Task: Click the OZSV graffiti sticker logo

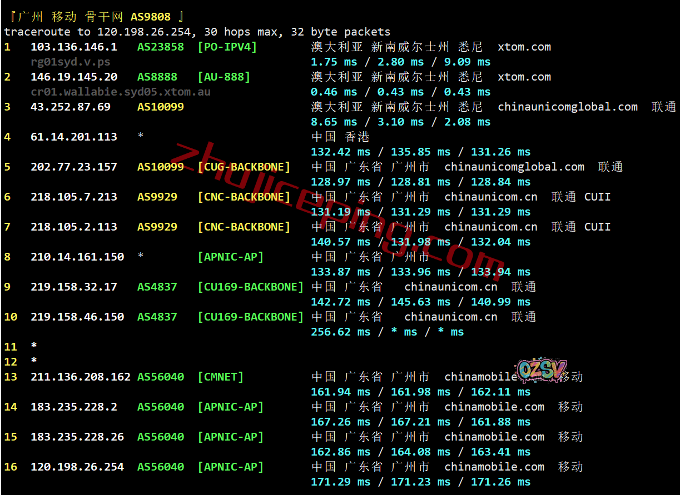Action: tap(542, 371)
